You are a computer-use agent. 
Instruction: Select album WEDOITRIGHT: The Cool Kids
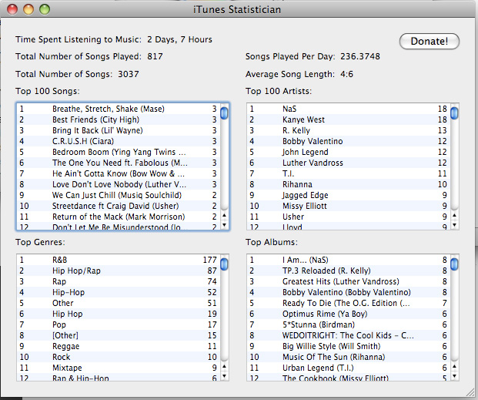349,335
